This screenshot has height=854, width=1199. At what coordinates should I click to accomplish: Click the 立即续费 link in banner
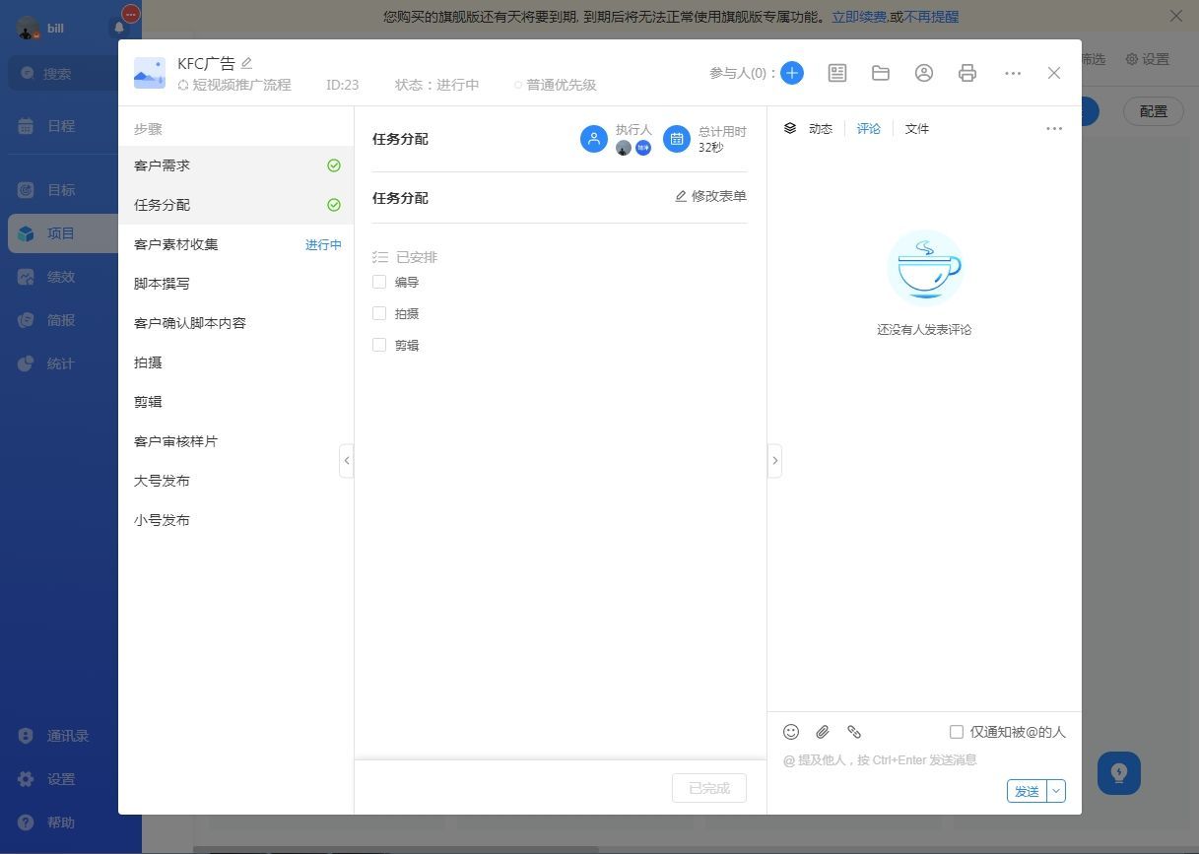(858, 17)
